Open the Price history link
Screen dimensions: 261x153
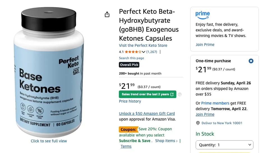[130, 101]
